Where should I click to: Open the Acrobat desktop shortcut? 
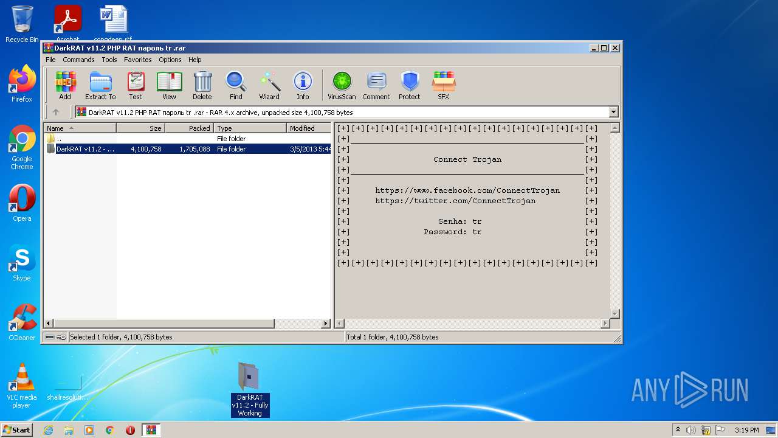tap(67, 23)
